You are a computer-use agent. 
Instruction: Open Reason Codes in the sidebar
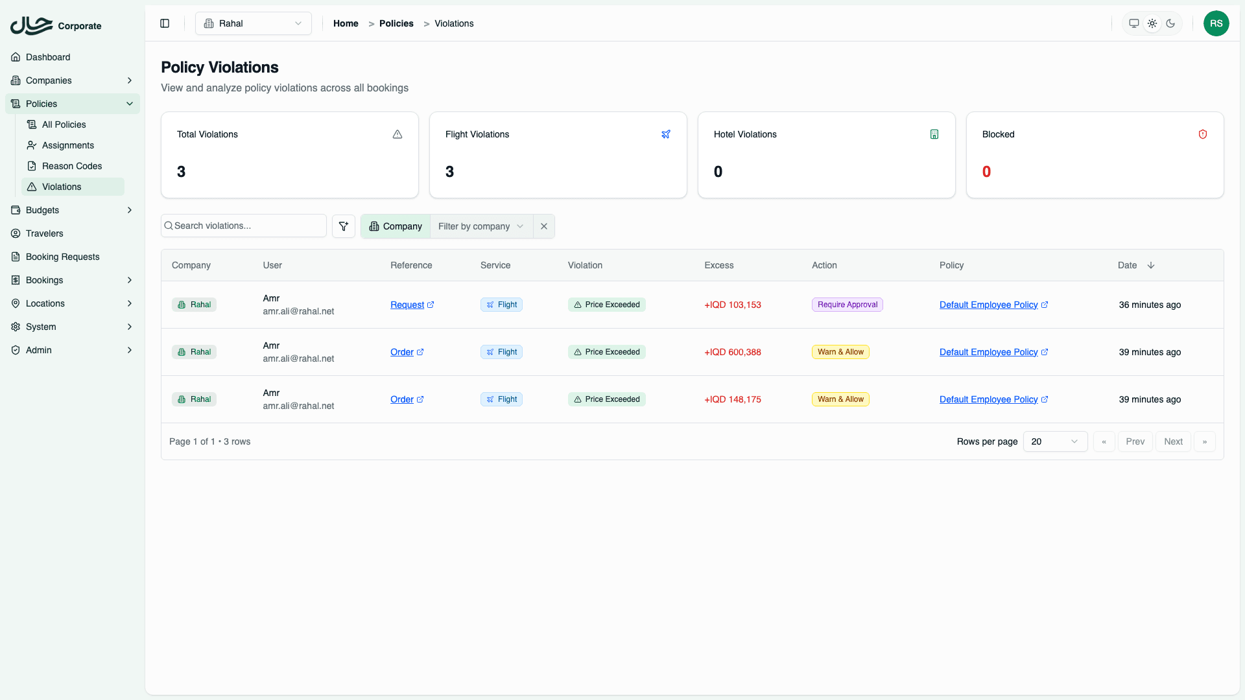(72, 166)
